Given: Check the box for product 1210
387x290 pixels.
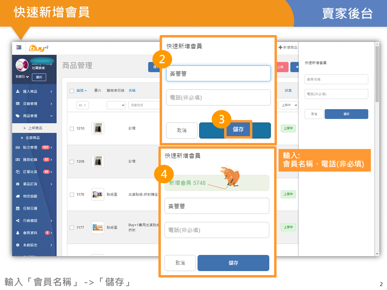Looking at the screenshot, I should 72,128.
